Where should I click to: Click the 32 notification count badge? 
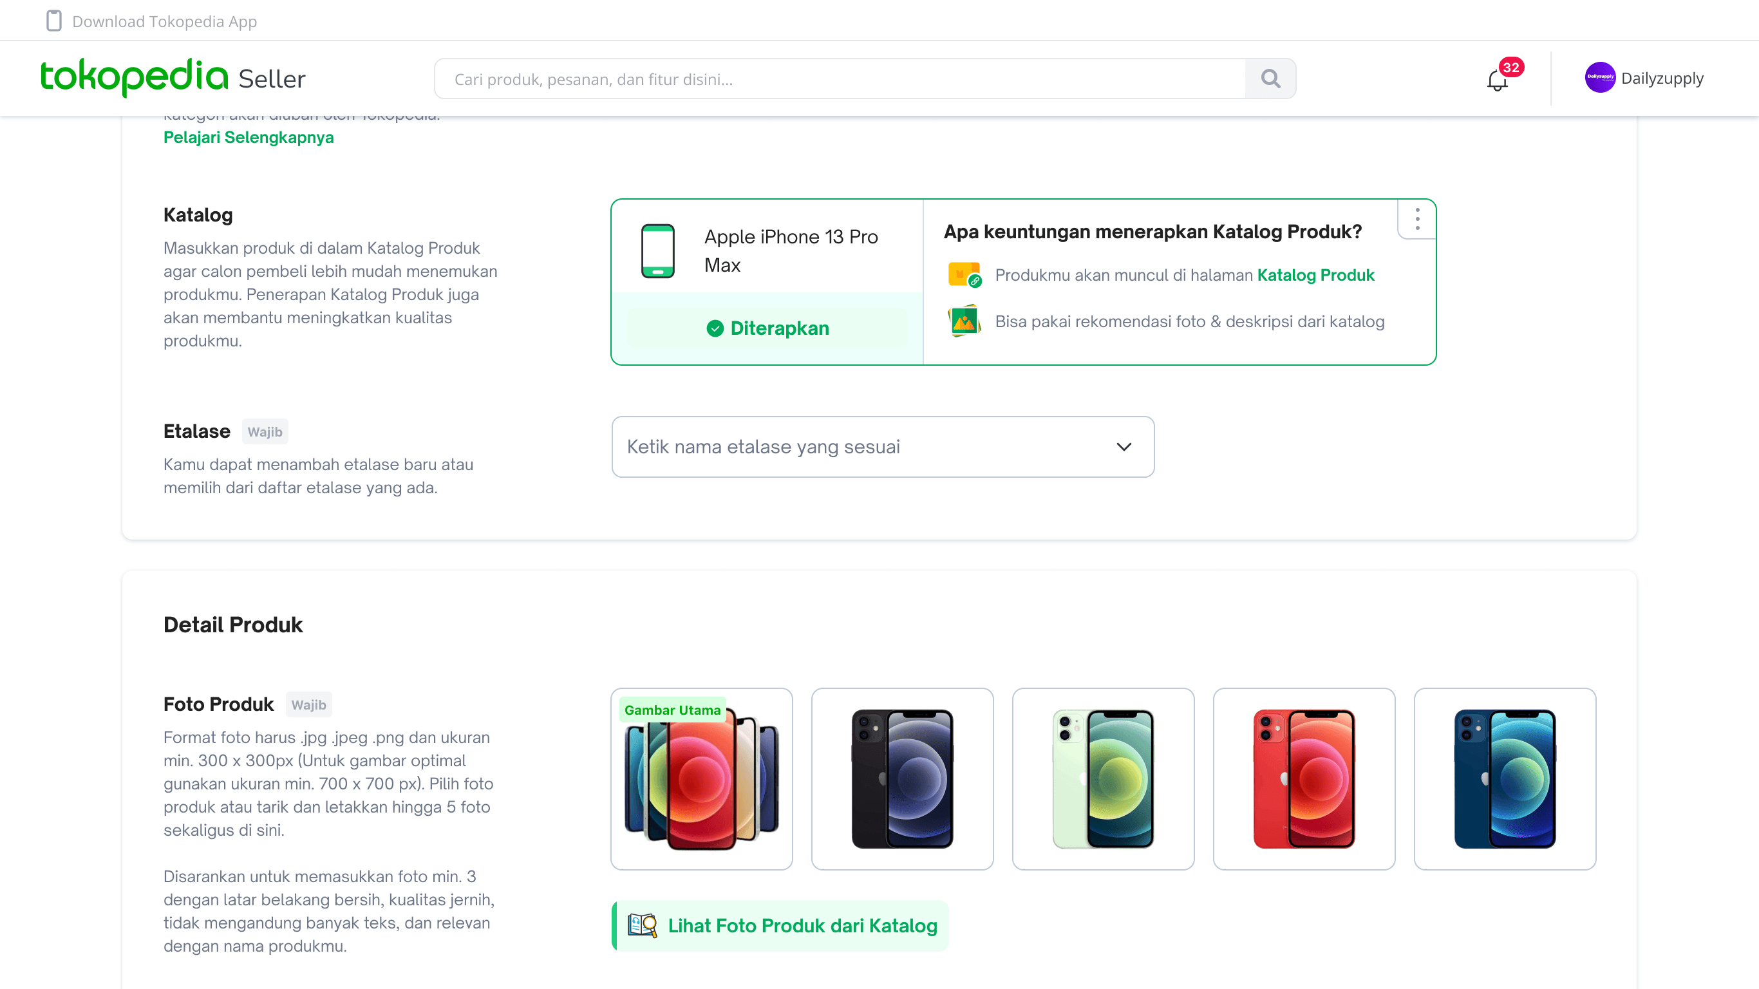coord(1511,67)
